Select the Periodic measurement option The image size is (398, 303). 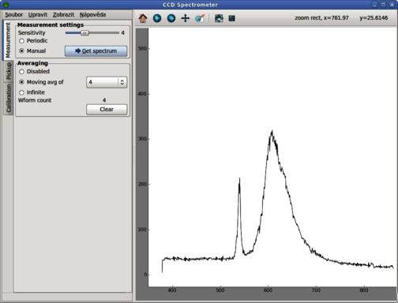pos(33,41)
